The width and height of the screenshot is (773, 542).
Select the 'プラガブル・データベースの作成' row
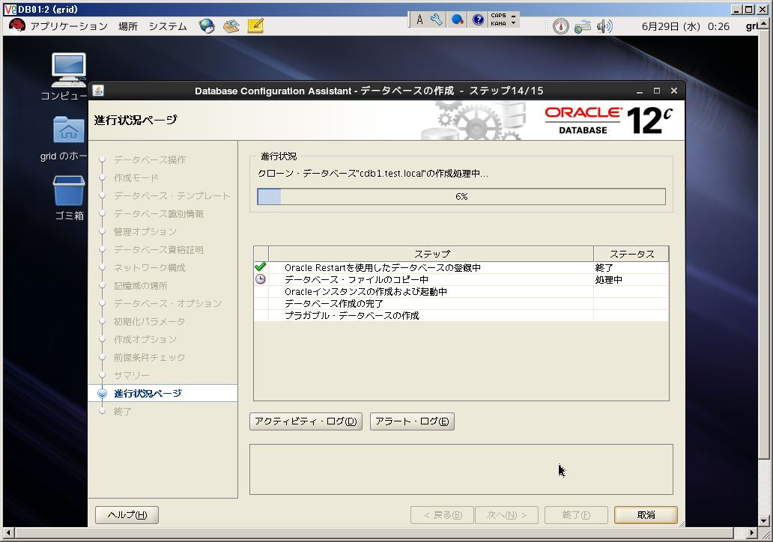pos(461,315)
